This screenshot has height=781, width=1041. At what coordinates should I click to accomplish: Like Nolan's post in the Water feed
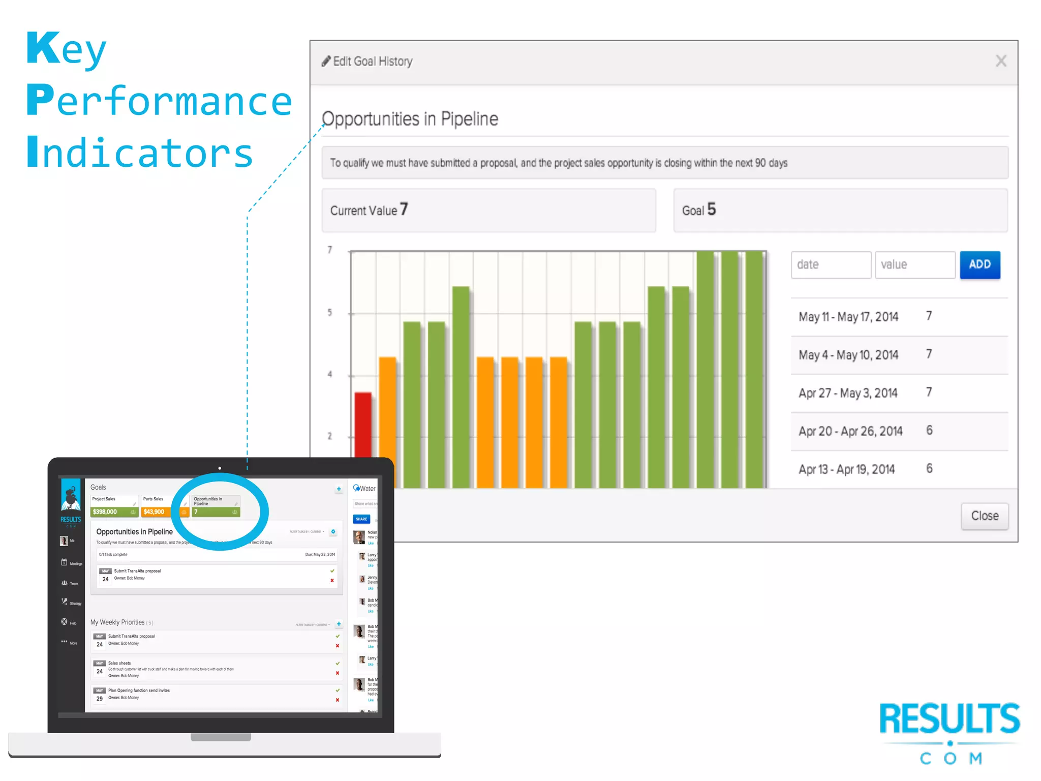[371, 543]
